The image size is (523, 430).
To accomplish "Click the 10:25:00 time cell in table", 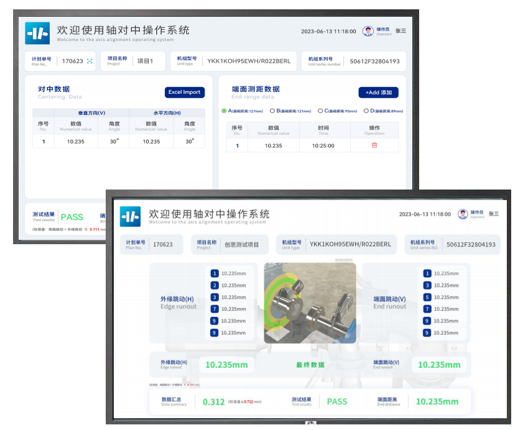I will tap(323, 145).
